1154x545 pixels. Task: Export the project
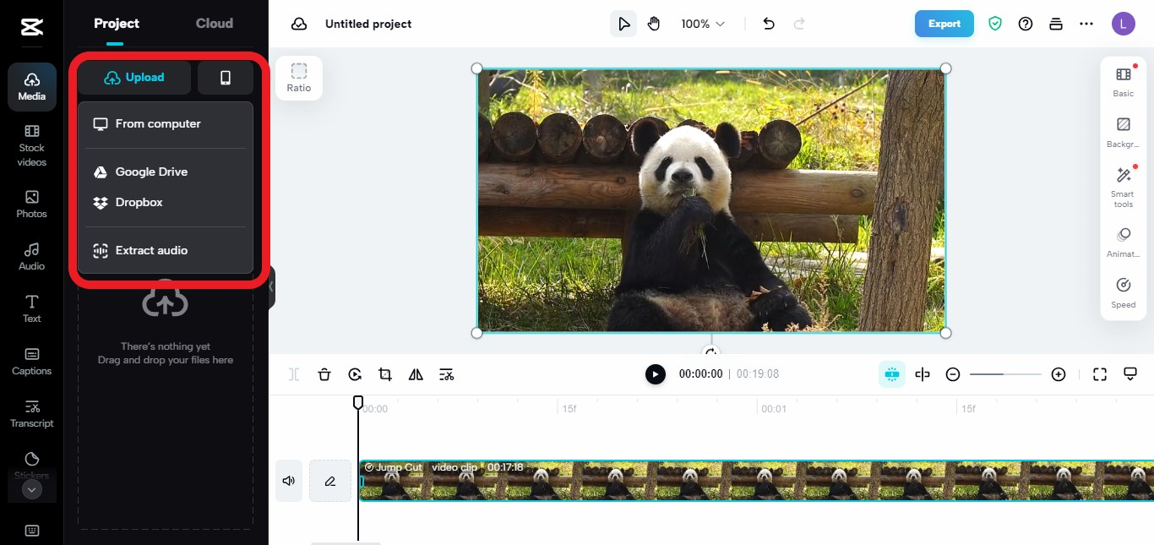(944, 24)
